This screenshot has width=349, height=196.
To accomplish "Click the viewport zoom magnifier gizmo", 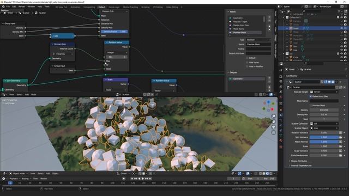I will click(x=274, y=116).
